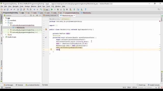Click the lightbulb intention icon in editor
The width and height of the screenshot is (163, 91).
(x=51, y=49)
